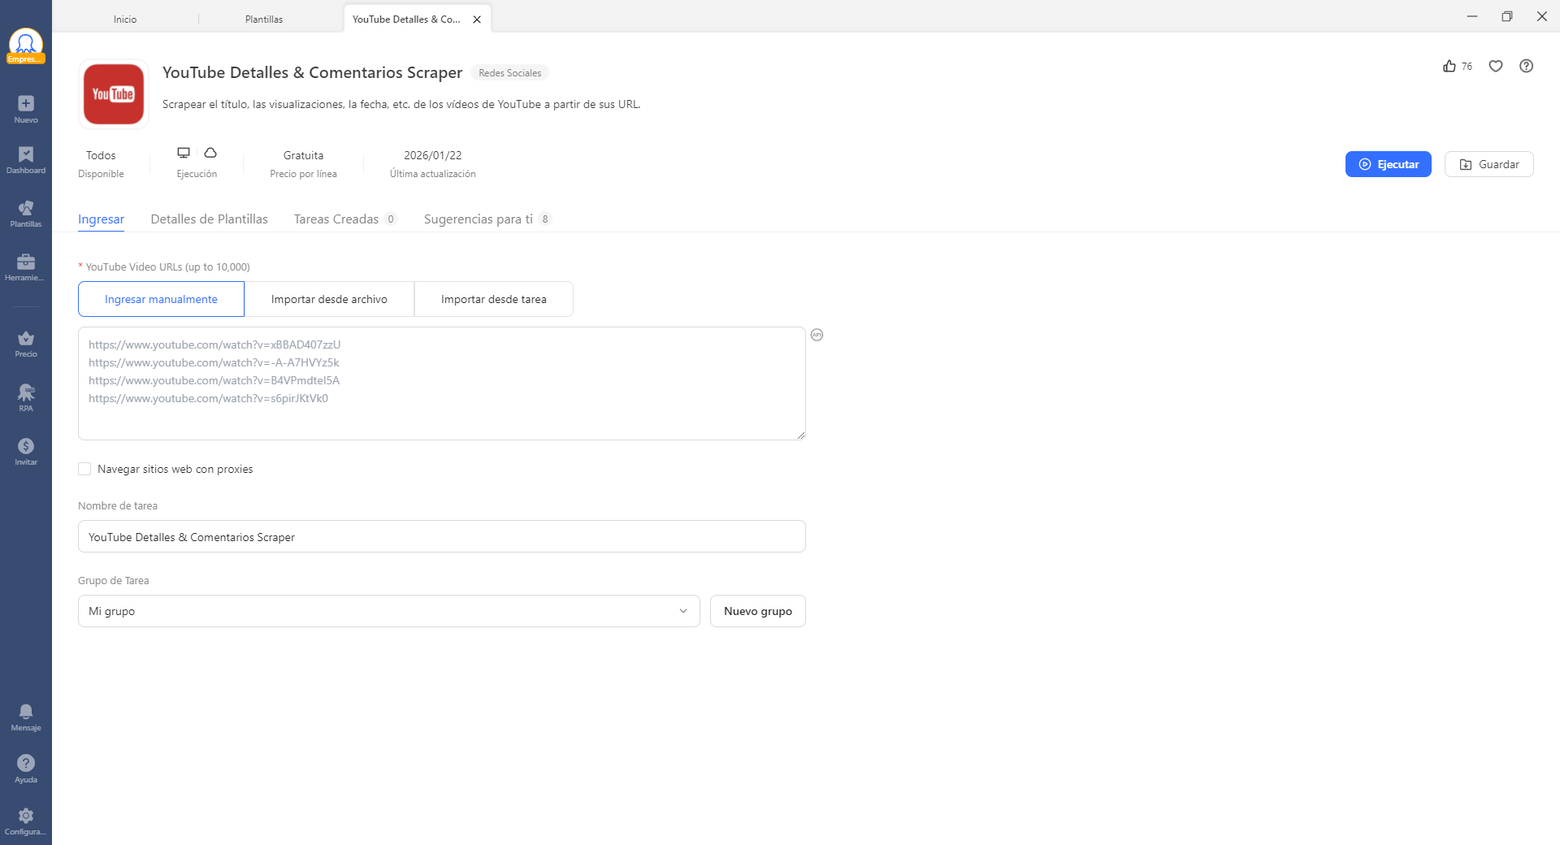Screen dimensions: 1560x845
Task: Create a group with Nuevo grupo
Action: coord(757,611)
